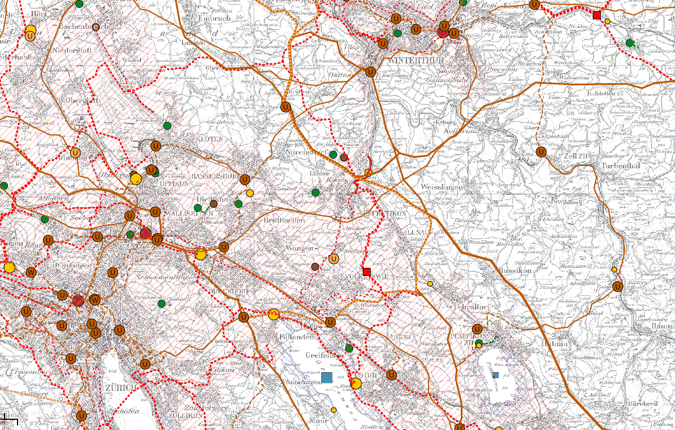Click the light orange U marker at Rümlang
The height and width of the screenshot is (430, 675).
pos(75,152)
